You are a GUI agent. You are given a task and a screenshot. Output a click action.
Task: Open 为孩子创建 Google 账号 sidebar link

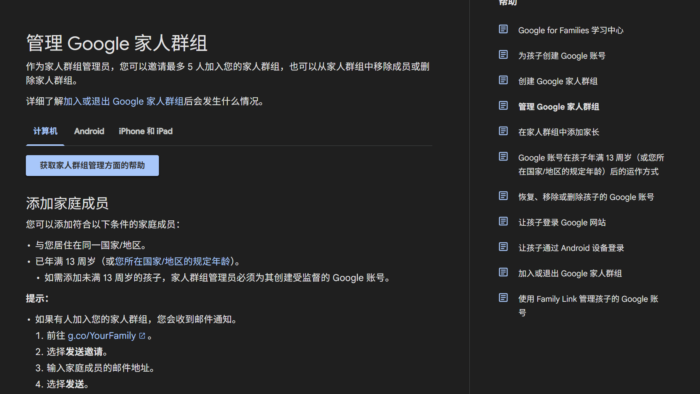562,56
